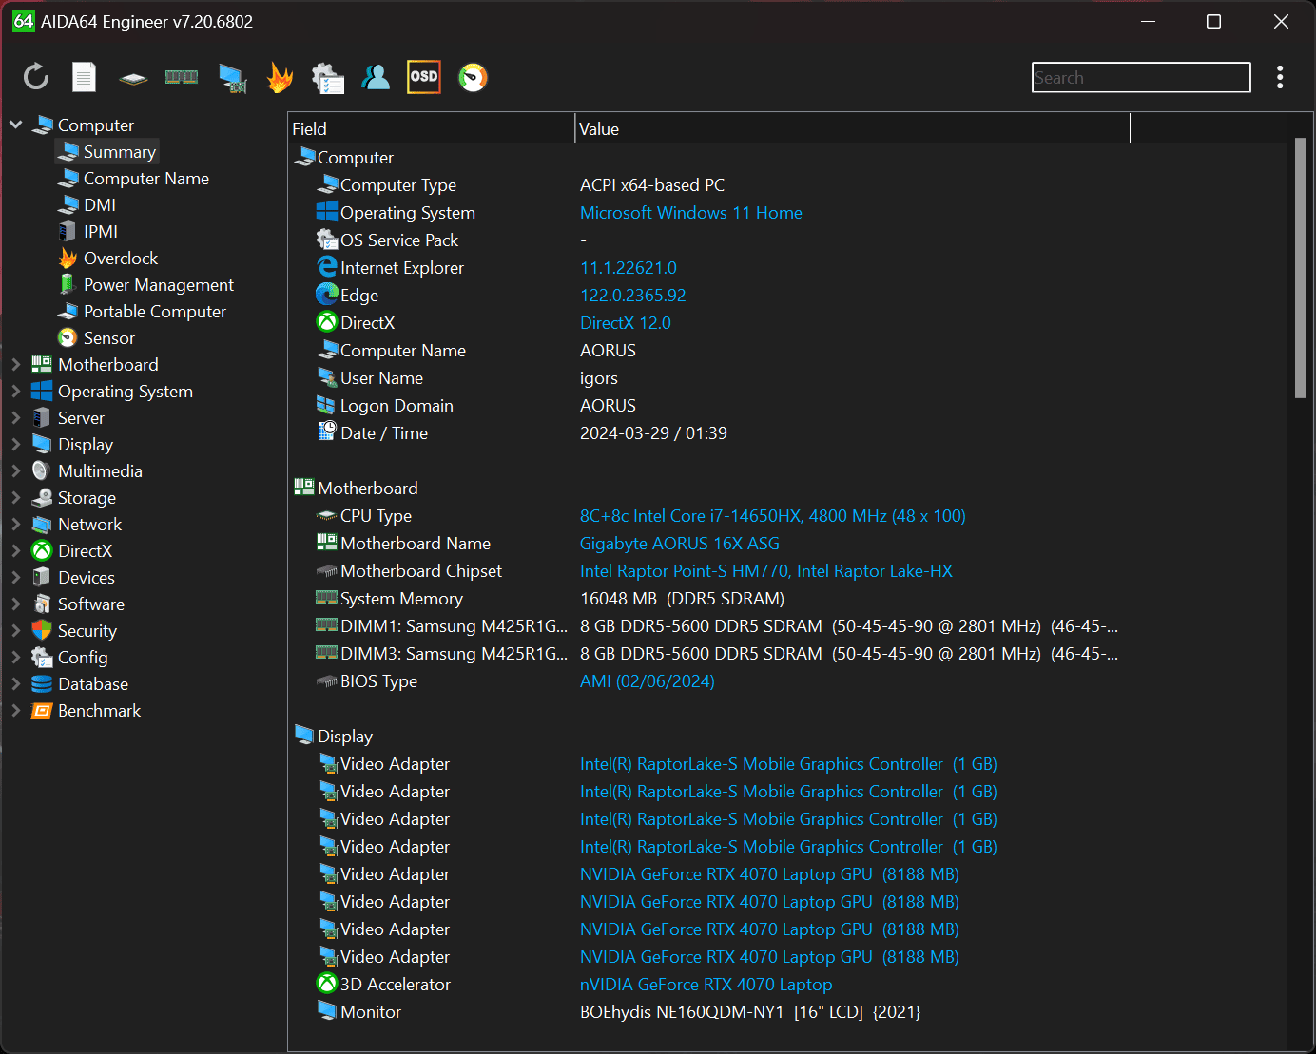The image size is (1316, 1054).
Task: Click the Value column header
Action: pyautogui.click(x=853, y=128)
